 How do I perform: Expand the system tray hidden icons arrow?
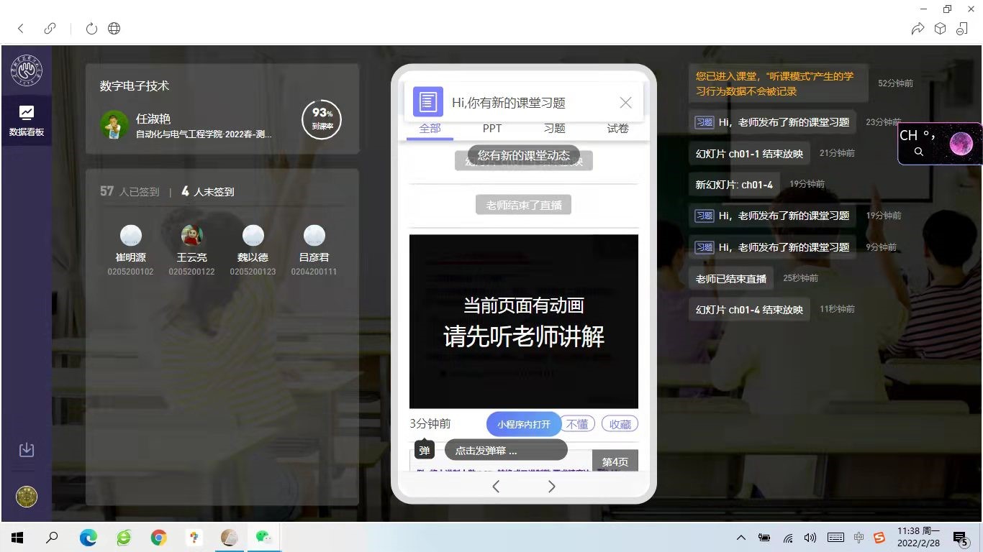click(740, 538)
